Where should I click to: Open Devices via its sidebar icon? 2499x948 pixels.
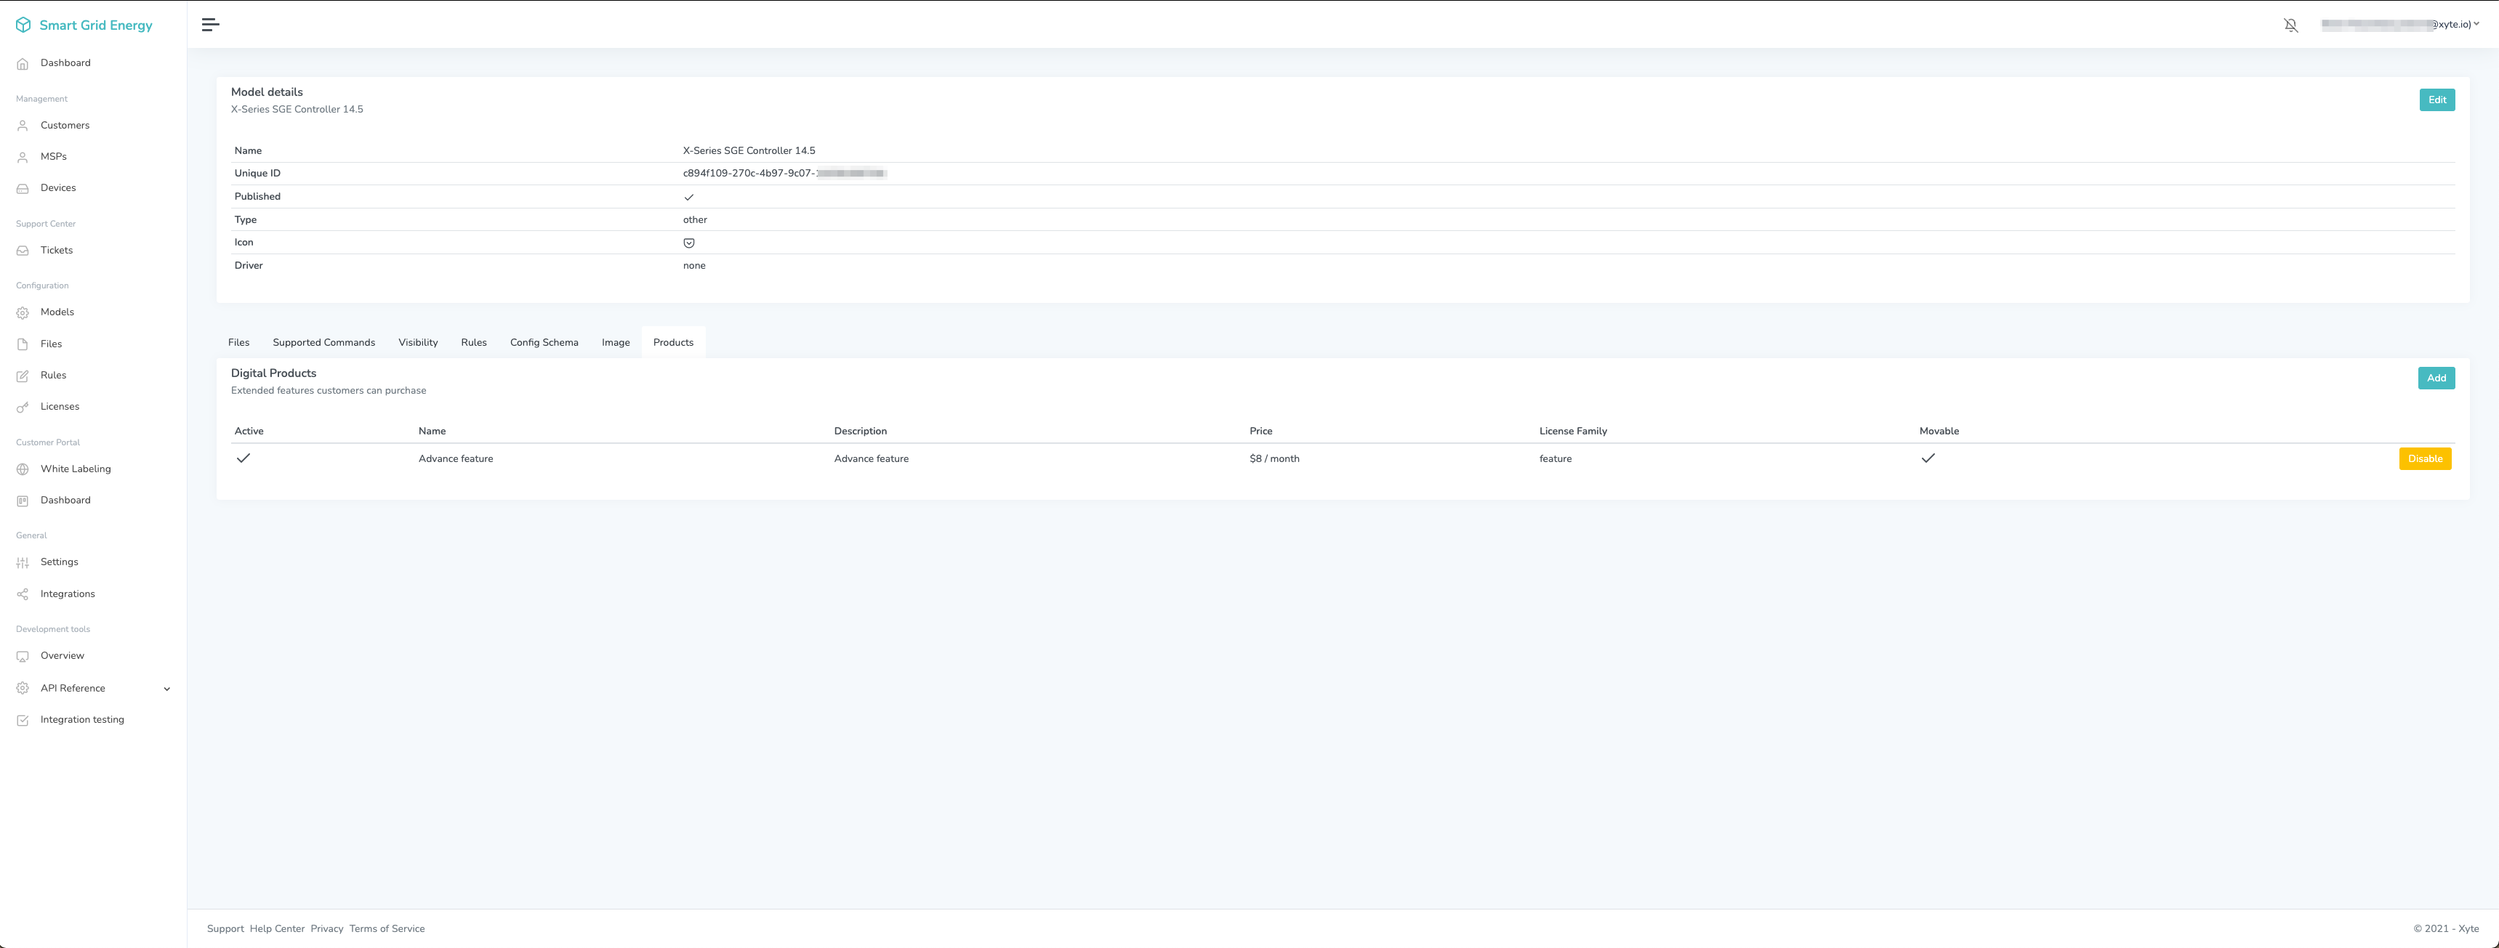[x=23, y=188]
